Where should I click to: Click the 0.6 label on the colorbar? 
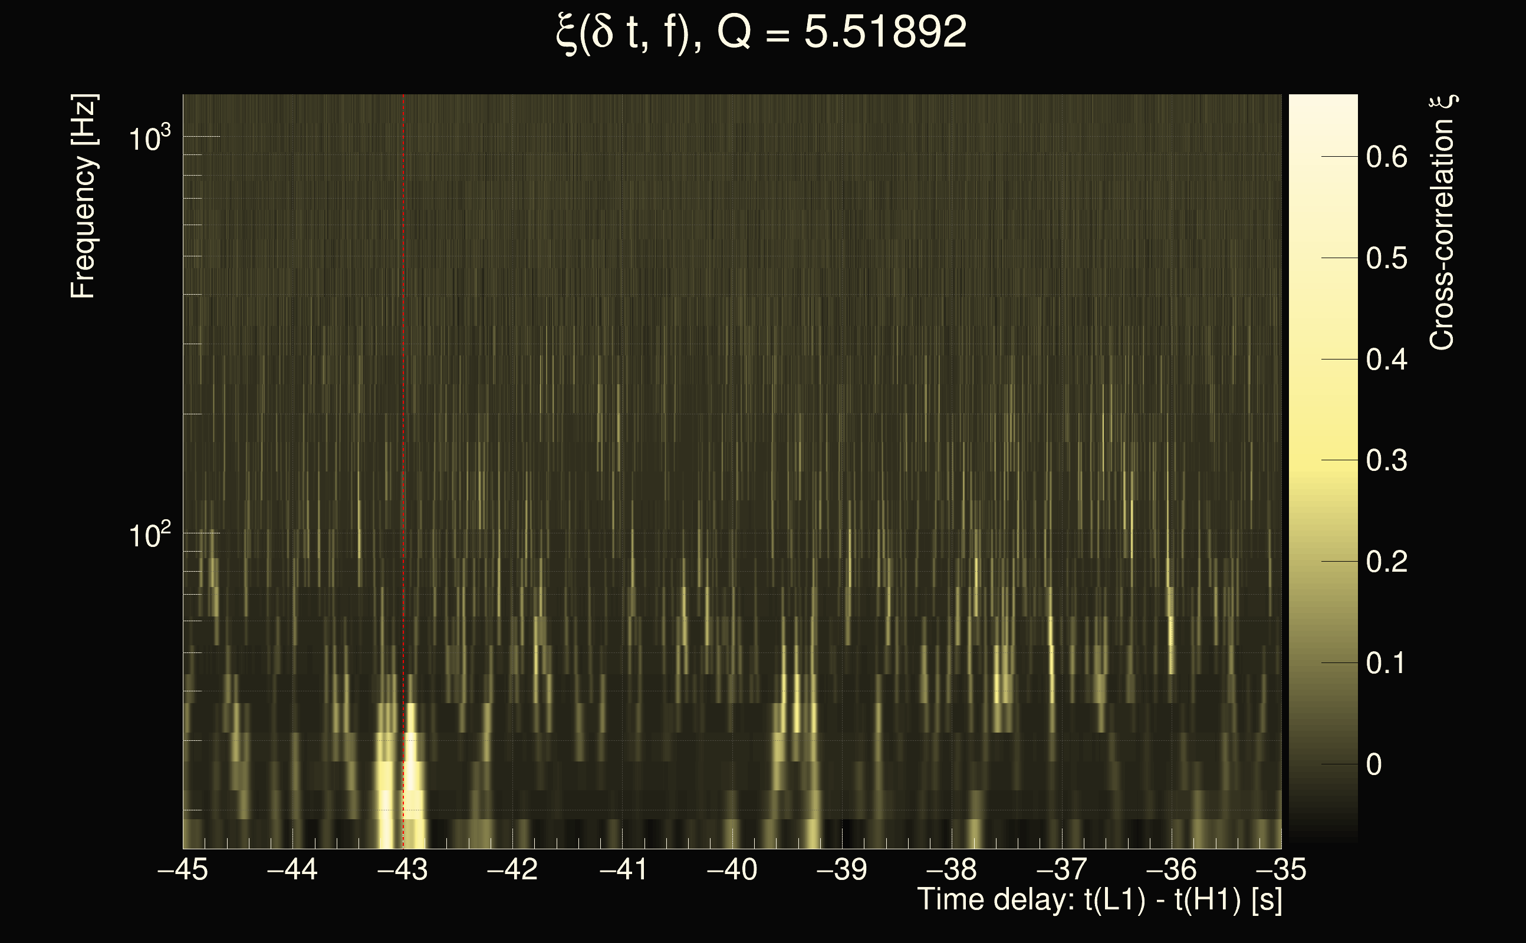[1386, 157]
